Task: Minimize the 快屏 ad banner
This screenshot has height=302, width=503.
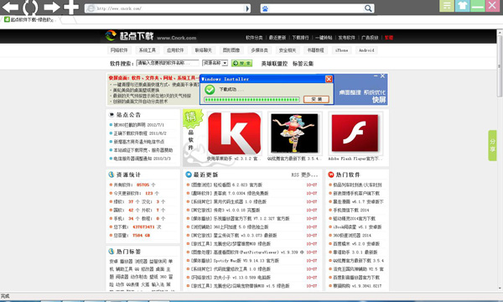Action: pos(376,76)
